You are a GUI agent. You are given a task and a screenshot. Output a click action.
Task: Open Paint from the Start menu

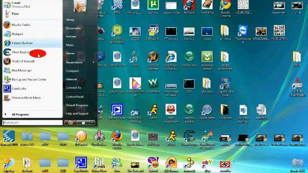(x=32, y=14)
